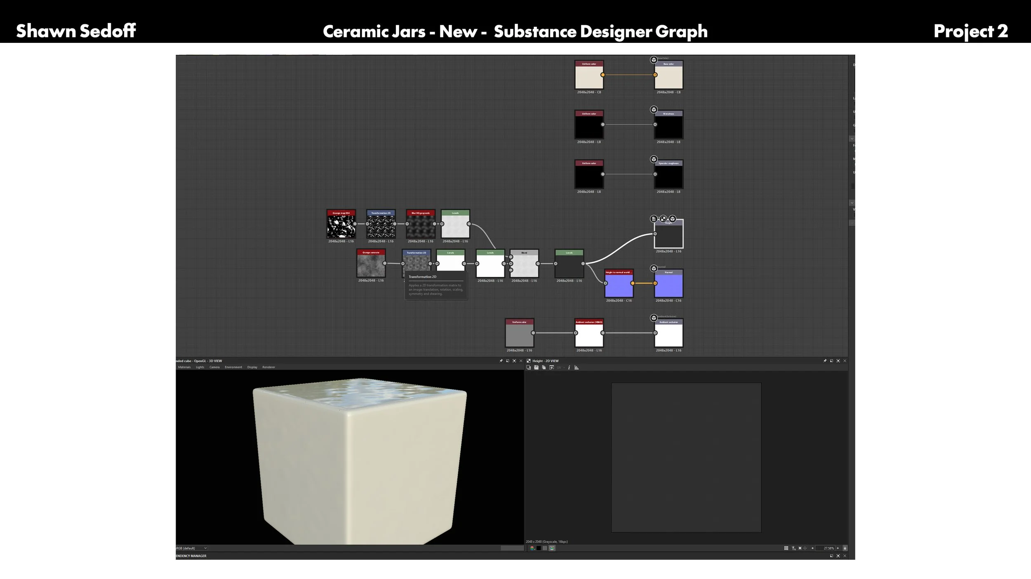
Task: Select the Ambient occlusion (HBAO) node
Action: click(589, 333)
